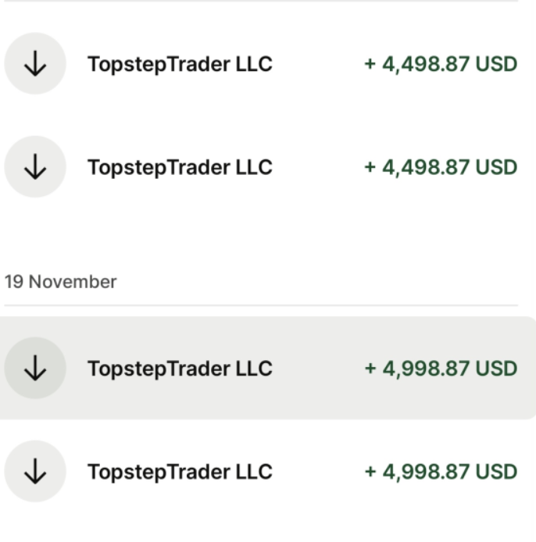
Task: Click USD in the bottom transaction amount
Action: click(496, 472)
